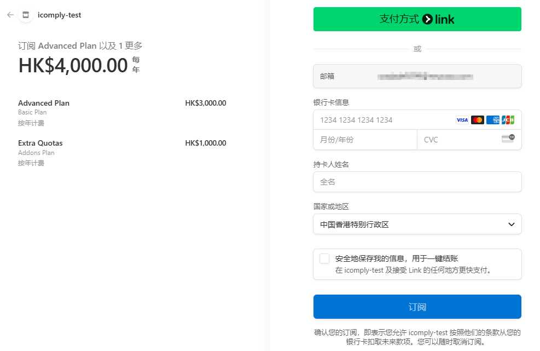Viewport: 540px width, 351px height.
Task: Click the icomply-test merchant name
Action: (59, 15)
